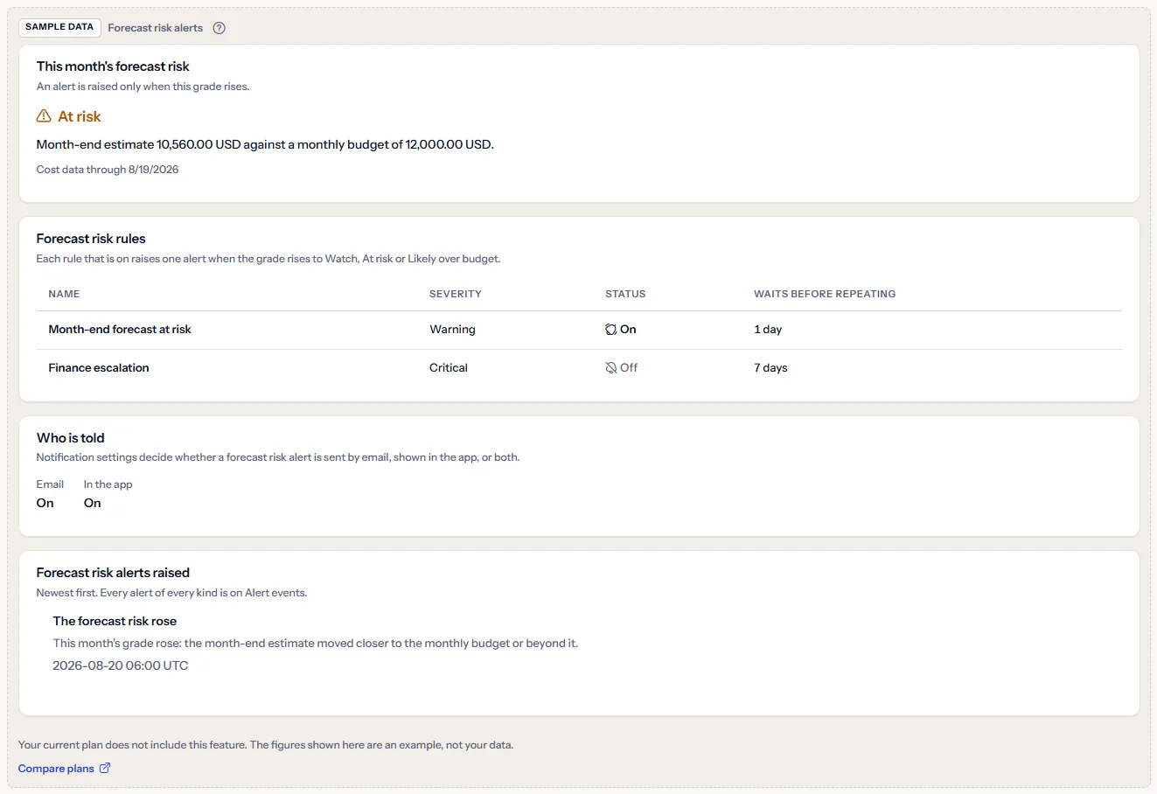Click the At risk warning triangle icon

click(44, 116)
